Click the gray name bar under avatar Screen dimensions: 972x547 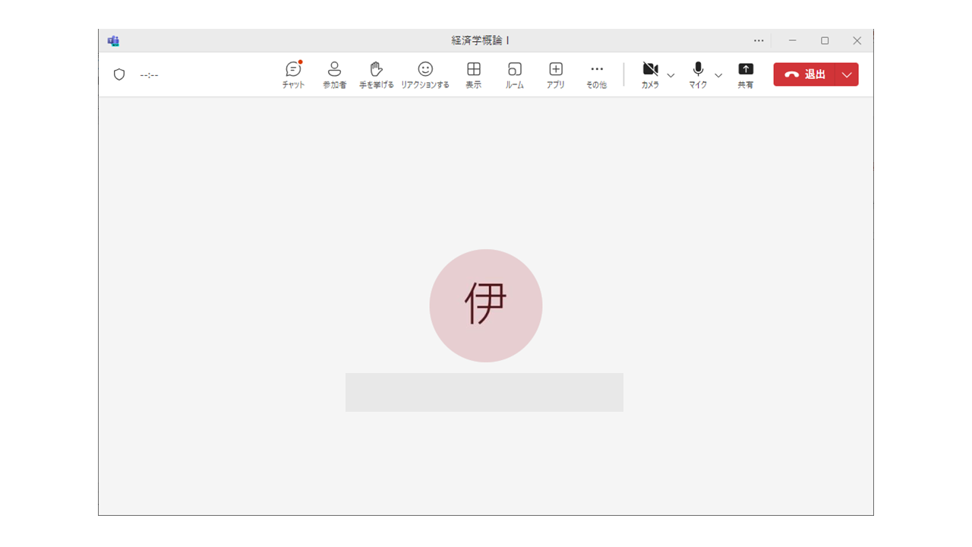pos(484,392)
